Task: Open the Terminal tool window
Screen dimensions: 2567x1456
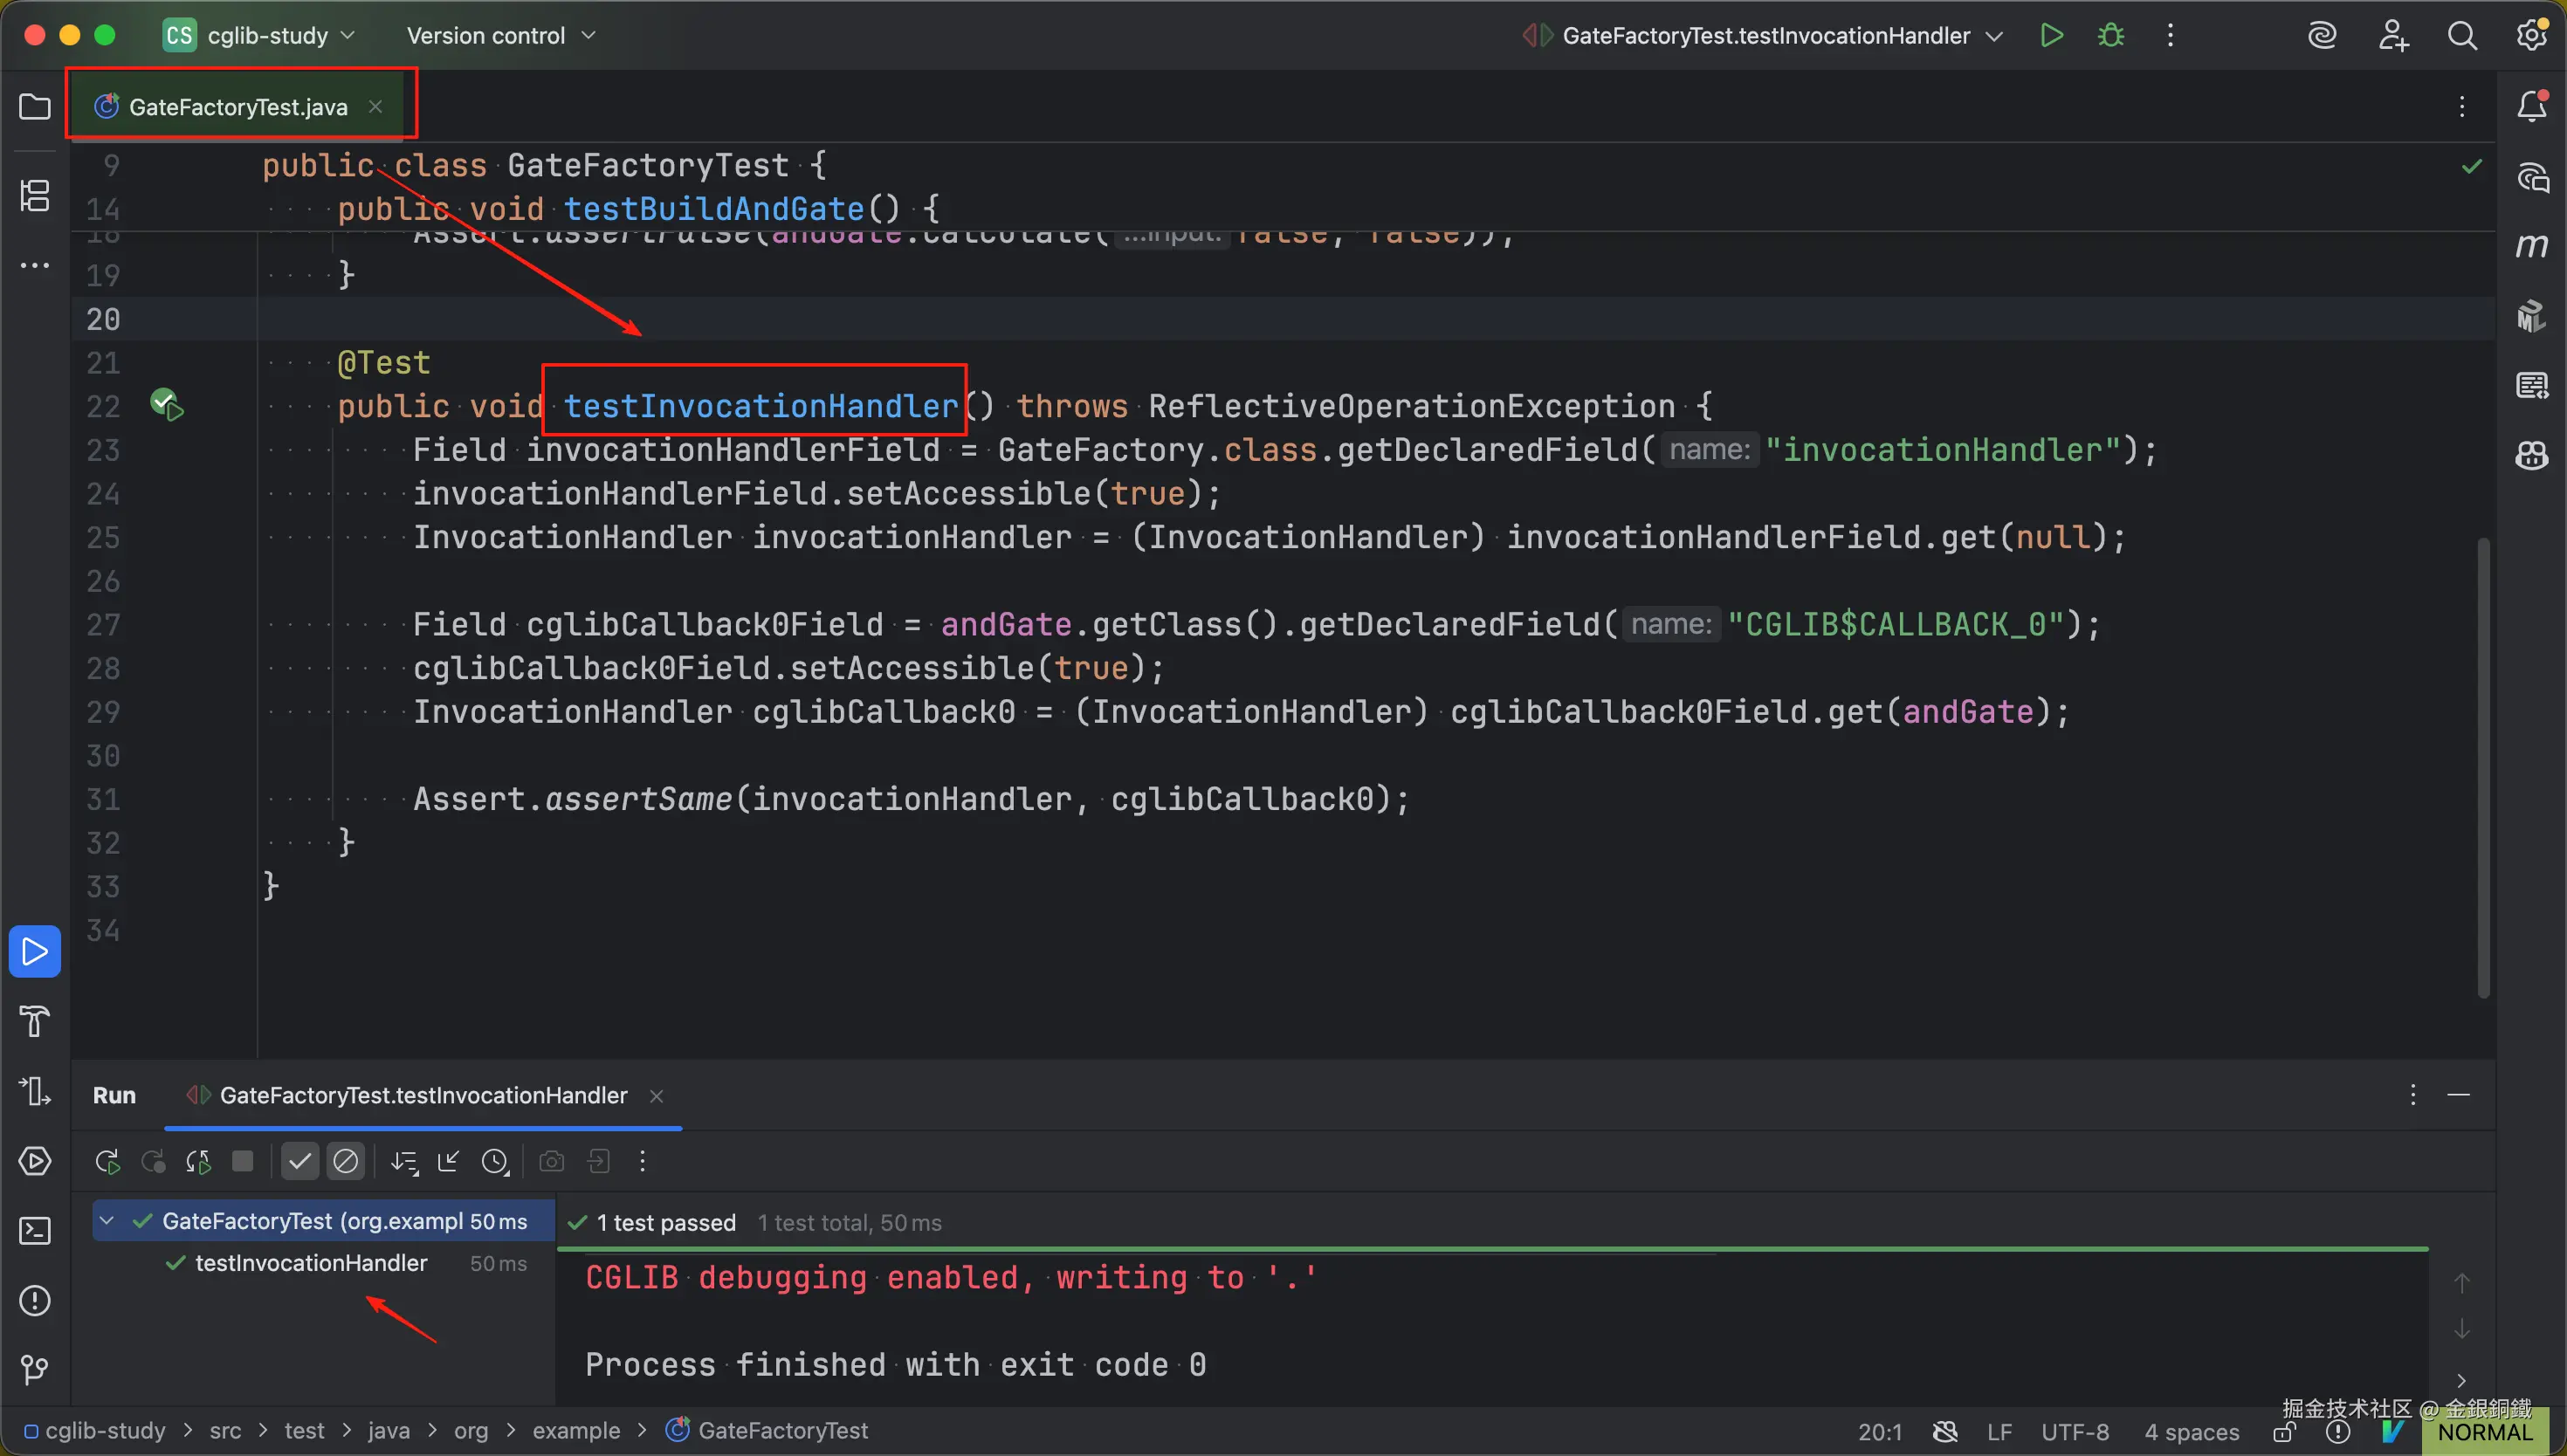Action: point(34,1230)
